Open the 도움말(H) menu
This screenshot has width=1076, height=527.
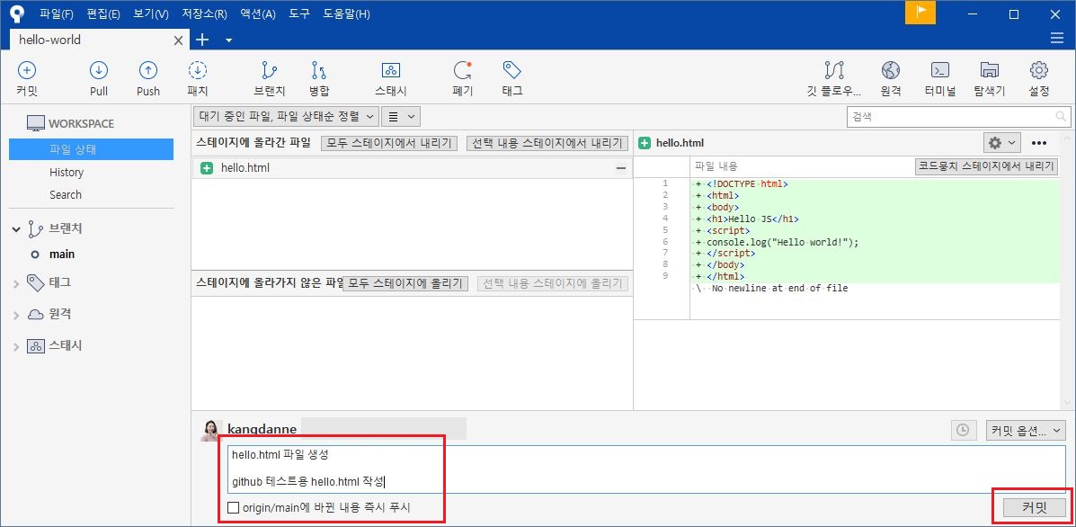(347, 13)
